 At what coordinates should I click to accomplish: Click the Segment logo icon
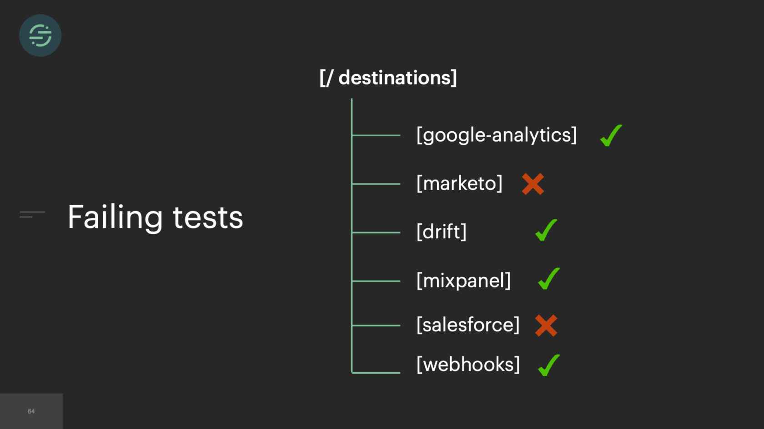pos(40,35)
